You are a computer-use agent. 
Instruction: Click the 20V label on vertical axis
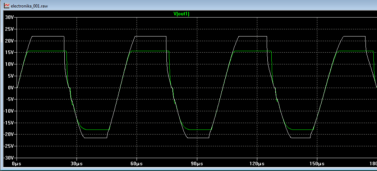pos(10,41)
